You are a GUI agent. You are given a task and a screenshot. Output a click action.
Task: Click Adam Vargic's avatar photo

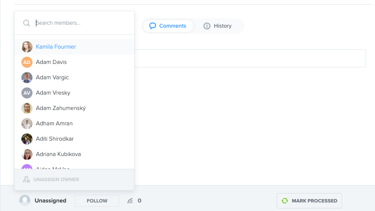click(x=27, y=78)
